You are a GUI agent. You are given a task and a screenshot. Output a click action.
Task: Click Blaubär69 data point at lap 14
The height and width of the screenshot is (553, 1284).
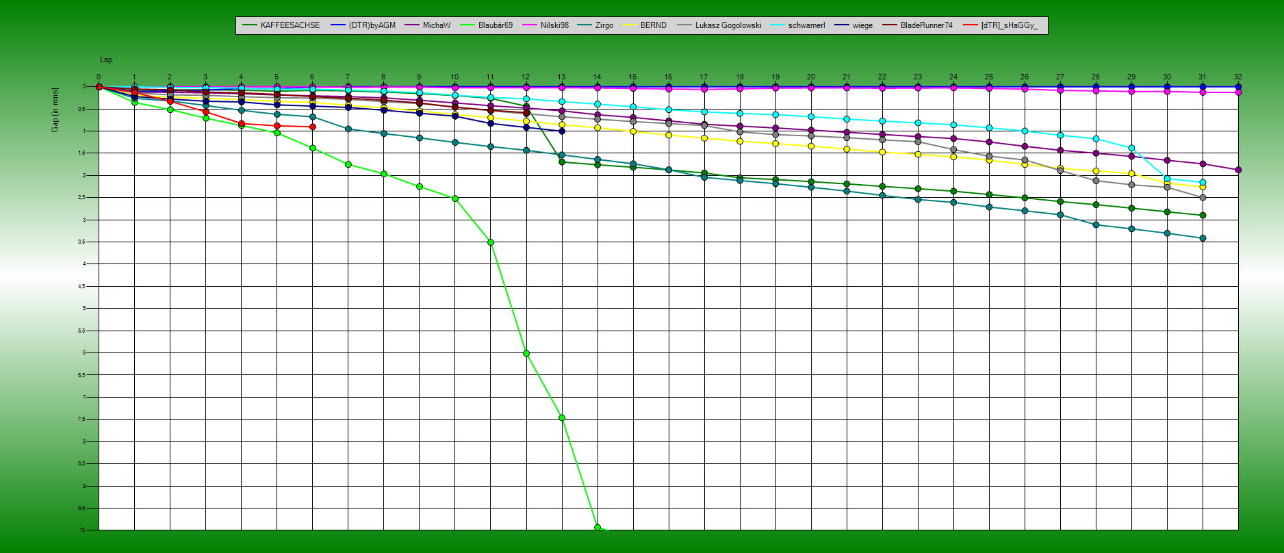click(598, 528)
